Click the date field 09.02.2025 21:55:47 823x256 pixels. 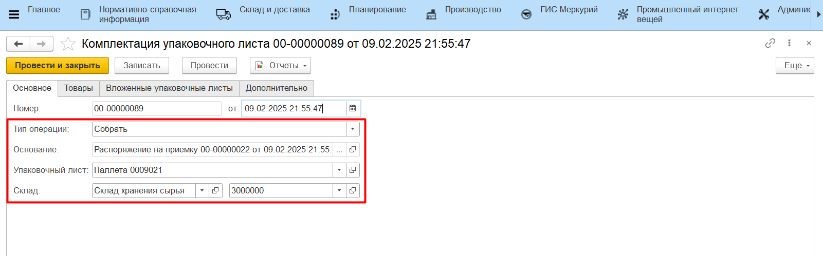294,109
